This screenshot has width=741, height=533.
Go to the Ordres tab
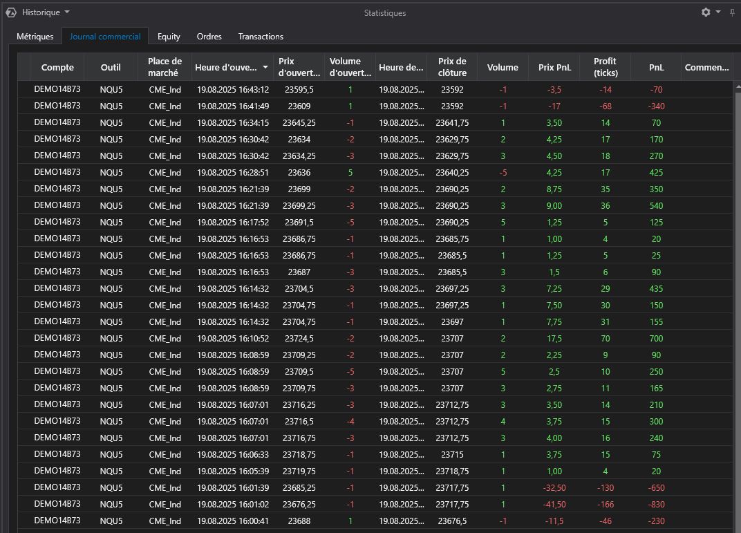(x=209, y=37)
